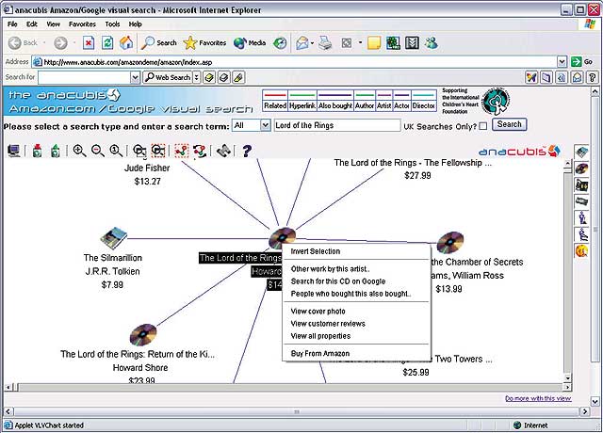Viewport: 603px width, 433px height.
Task: Select the video cassette icon in right sidebar
Action: click(581, 200)
